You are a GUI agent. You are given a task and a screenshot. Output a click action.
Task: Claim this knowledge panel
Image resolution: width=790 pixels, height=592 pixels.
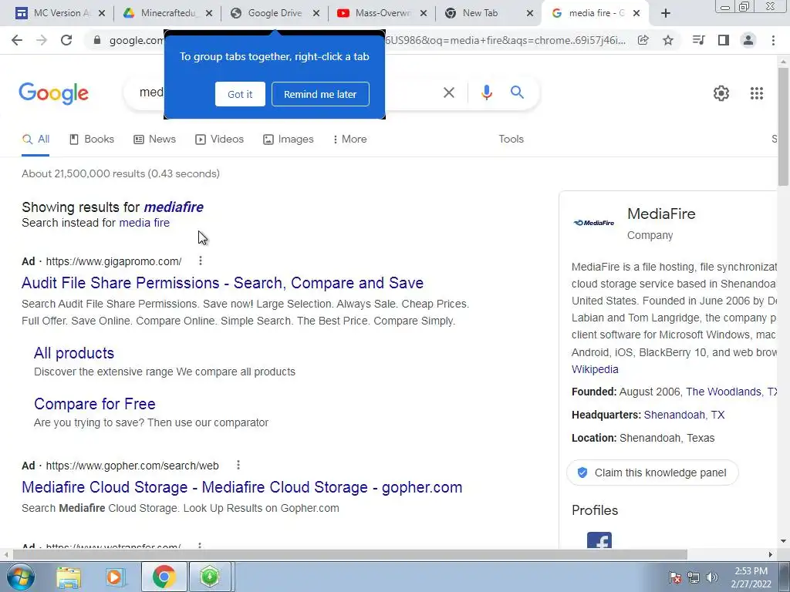click(653, 473)
